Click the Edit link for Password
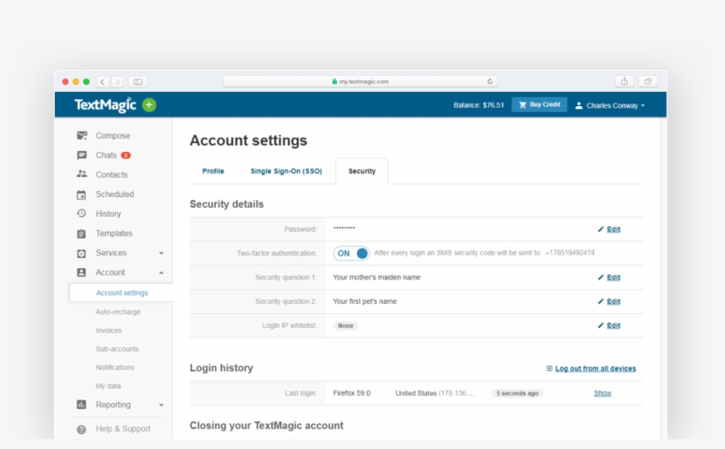Screen dimensions: 725x449 tap(614, 229)
